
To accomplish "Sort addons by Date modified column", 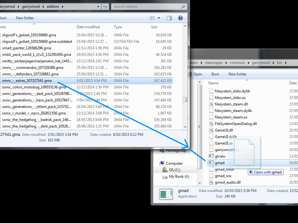I will coord(93,27).
